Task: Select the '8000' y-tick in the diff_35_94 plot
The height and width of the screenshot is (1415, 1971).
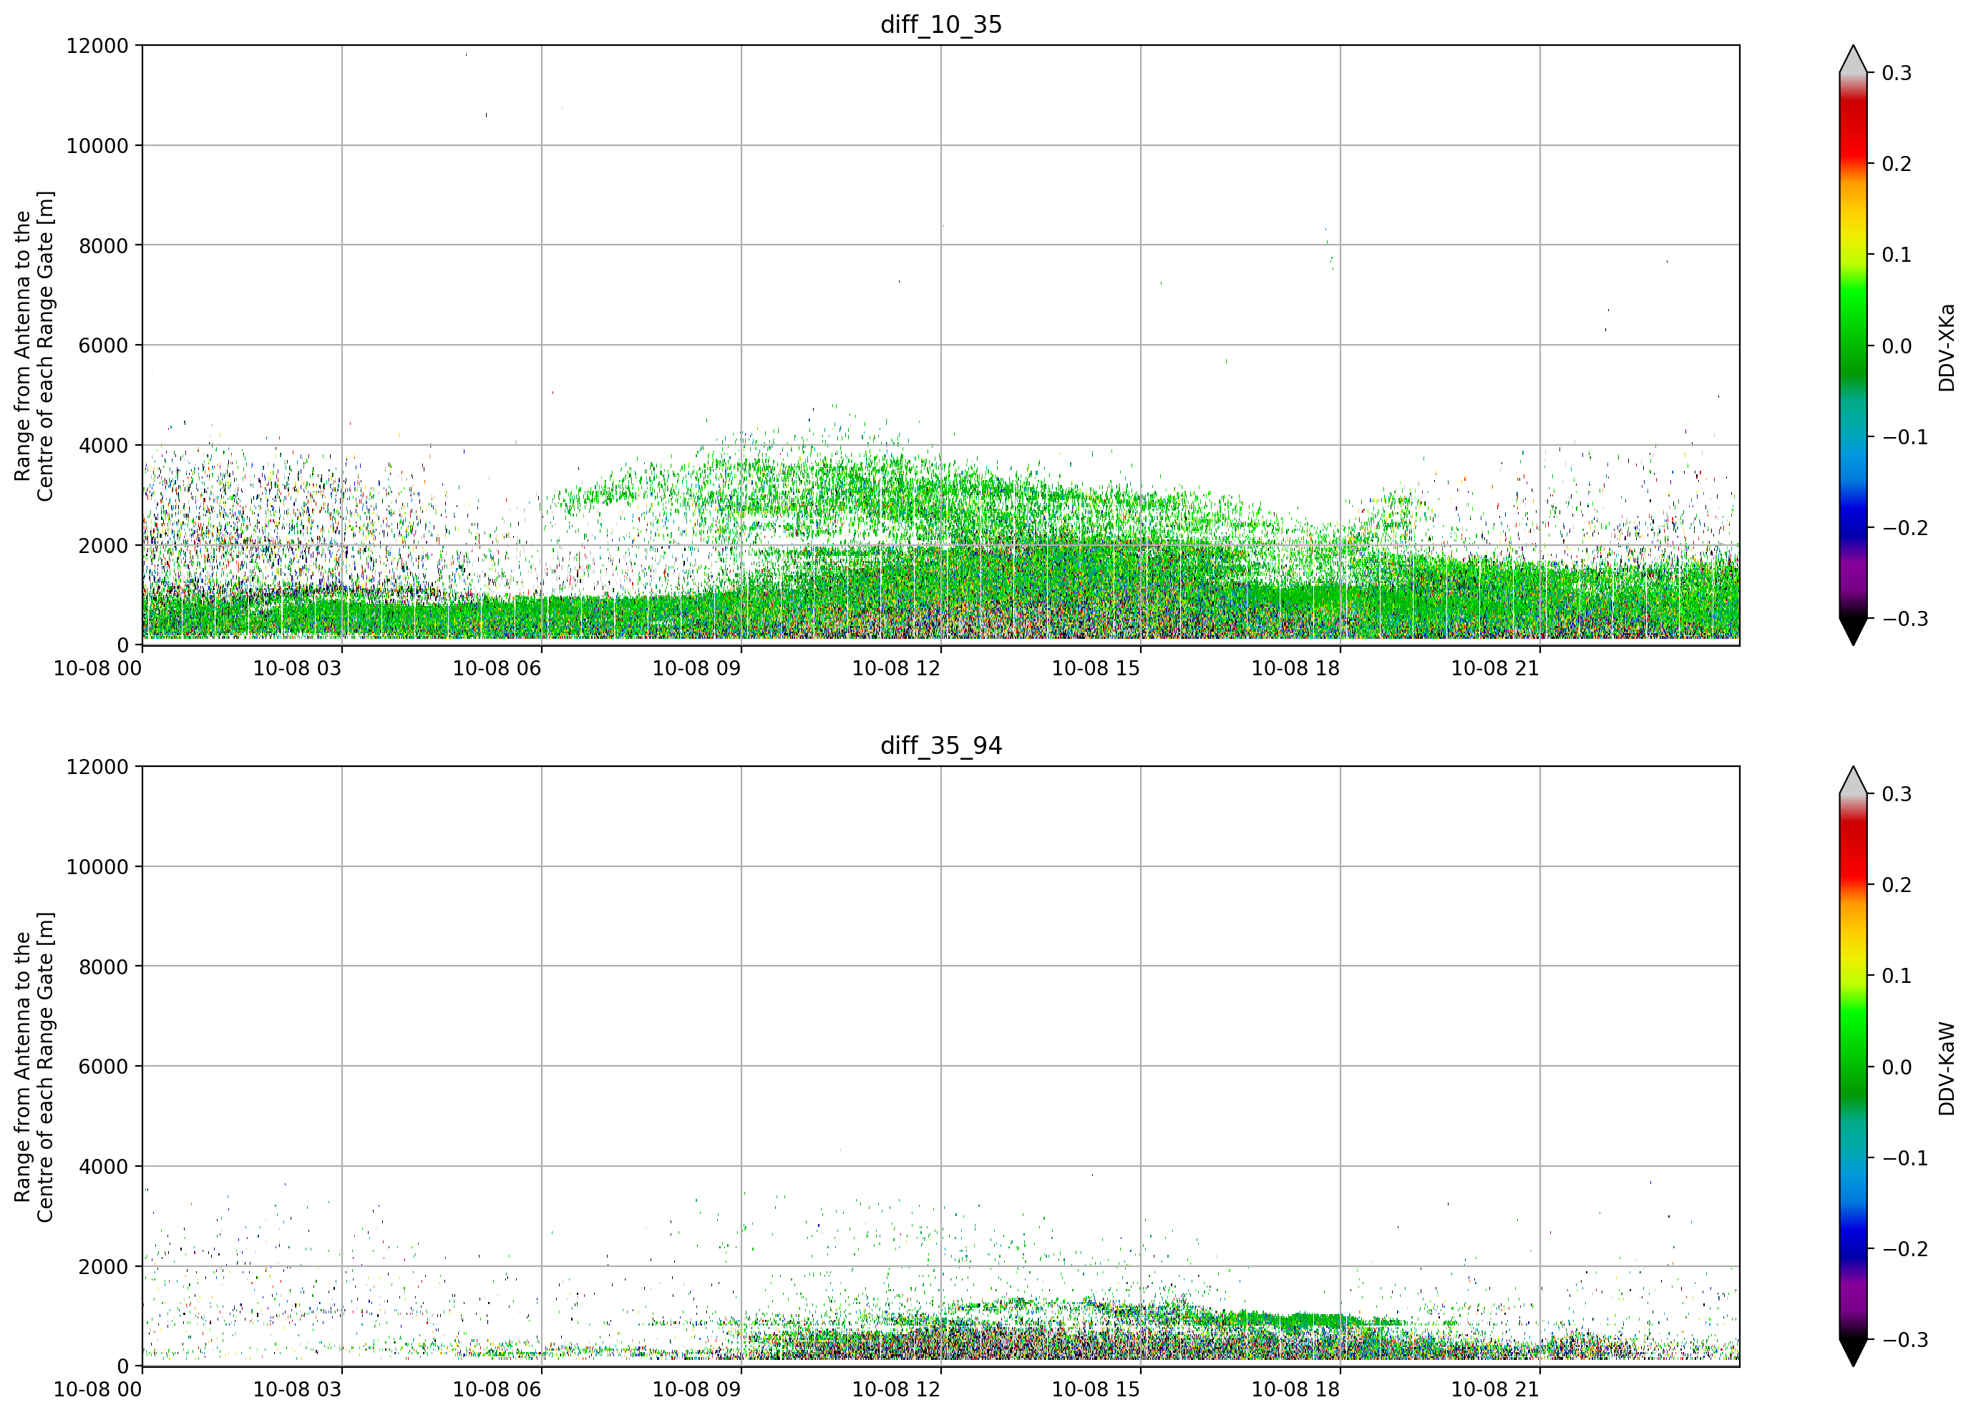Action: (x=103, y=966)
